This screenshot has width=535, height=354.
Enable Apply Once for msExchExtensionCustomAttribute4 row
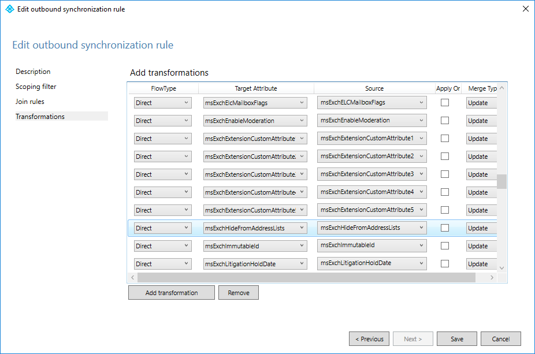[445, 192]
